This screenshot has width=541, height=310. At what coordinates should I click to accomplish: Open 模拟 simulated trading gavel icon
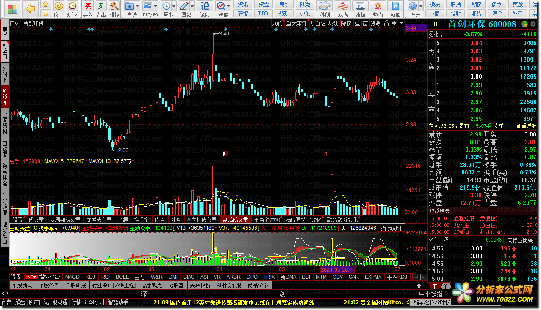[114, 6]
